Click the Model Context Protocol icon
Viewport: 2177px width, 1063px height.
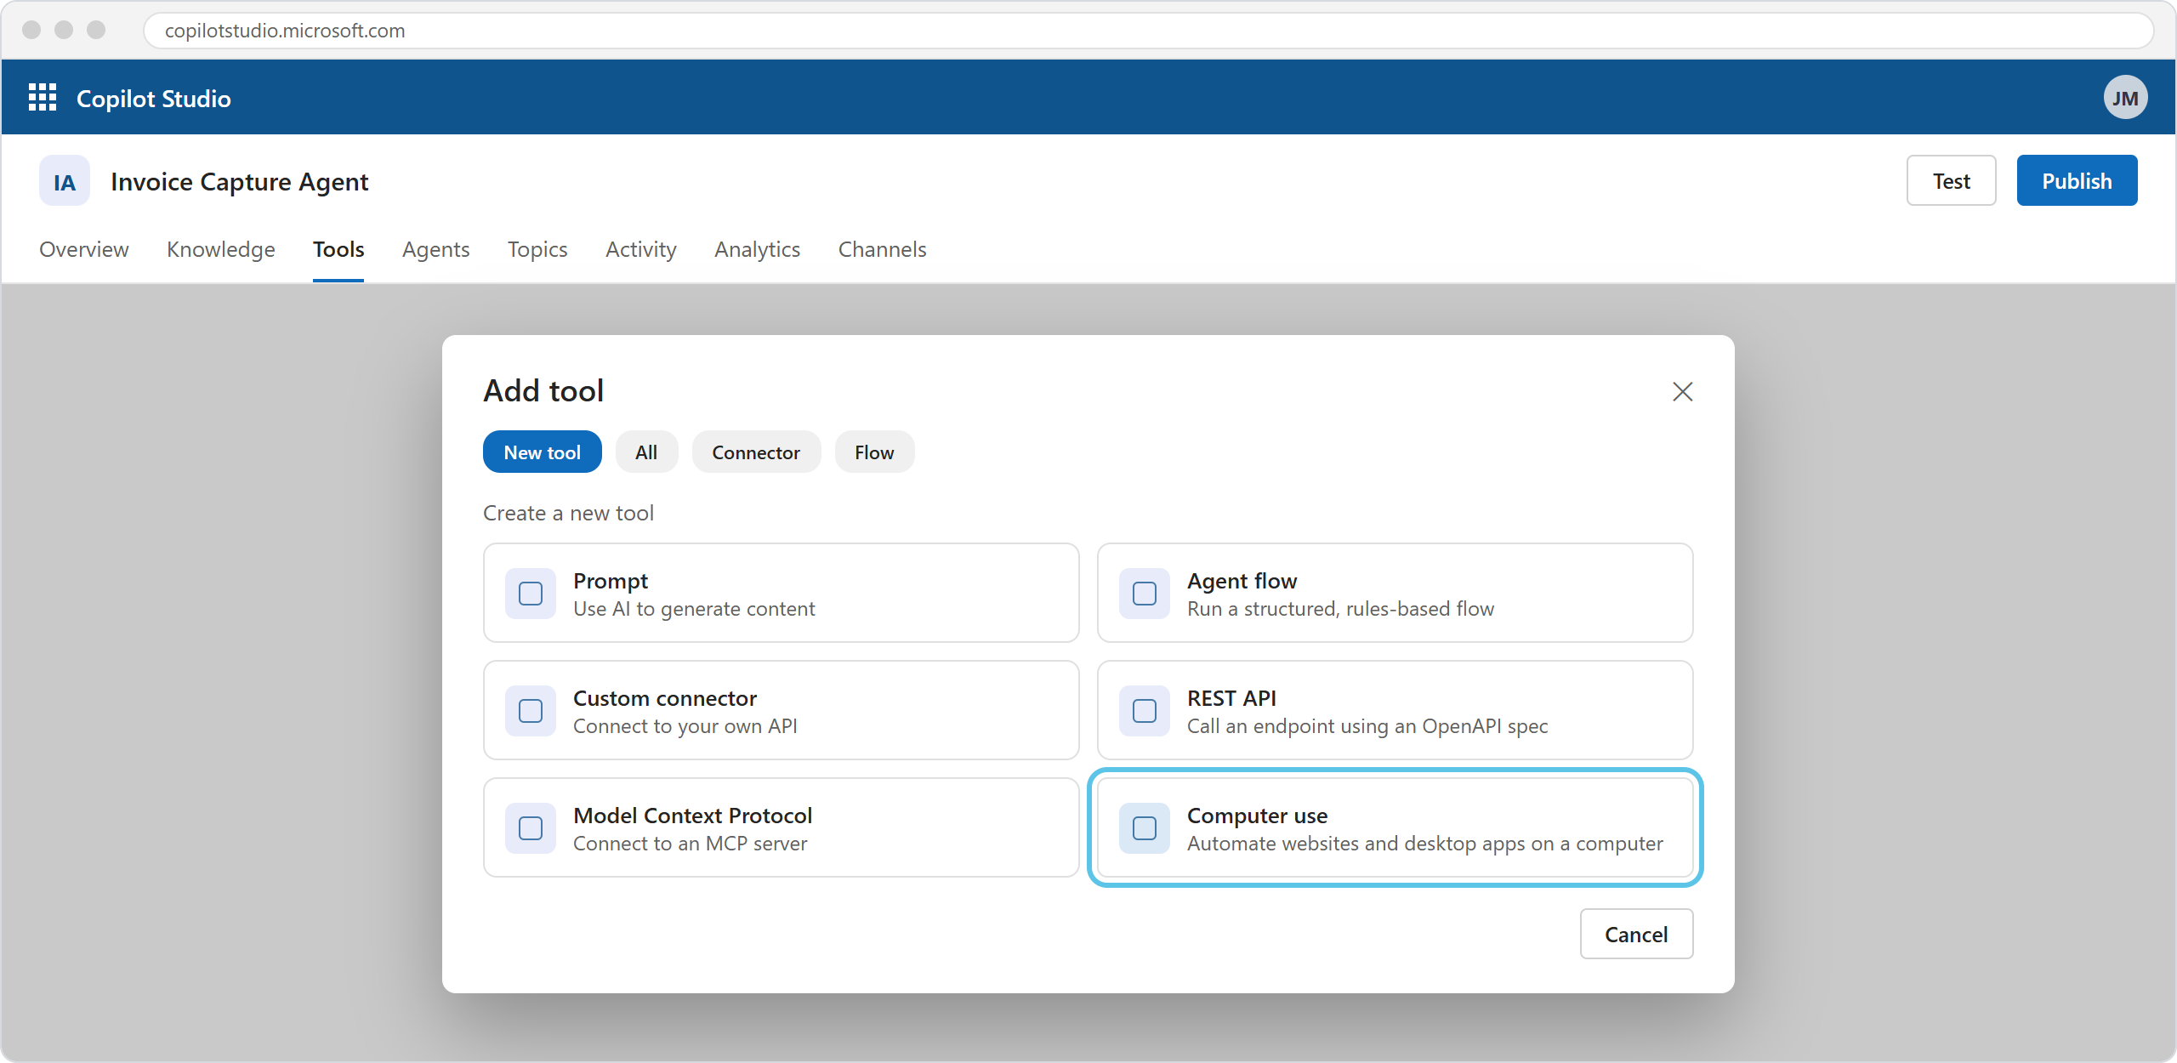[531, 828]
